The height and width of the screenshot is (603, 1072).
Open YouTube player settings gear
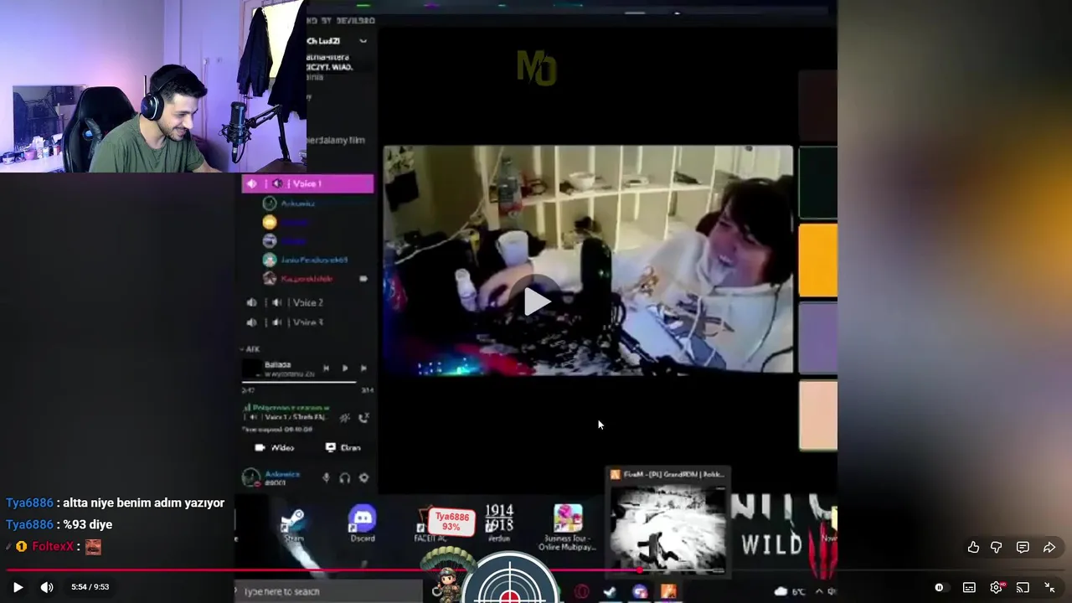pos(996,588)
